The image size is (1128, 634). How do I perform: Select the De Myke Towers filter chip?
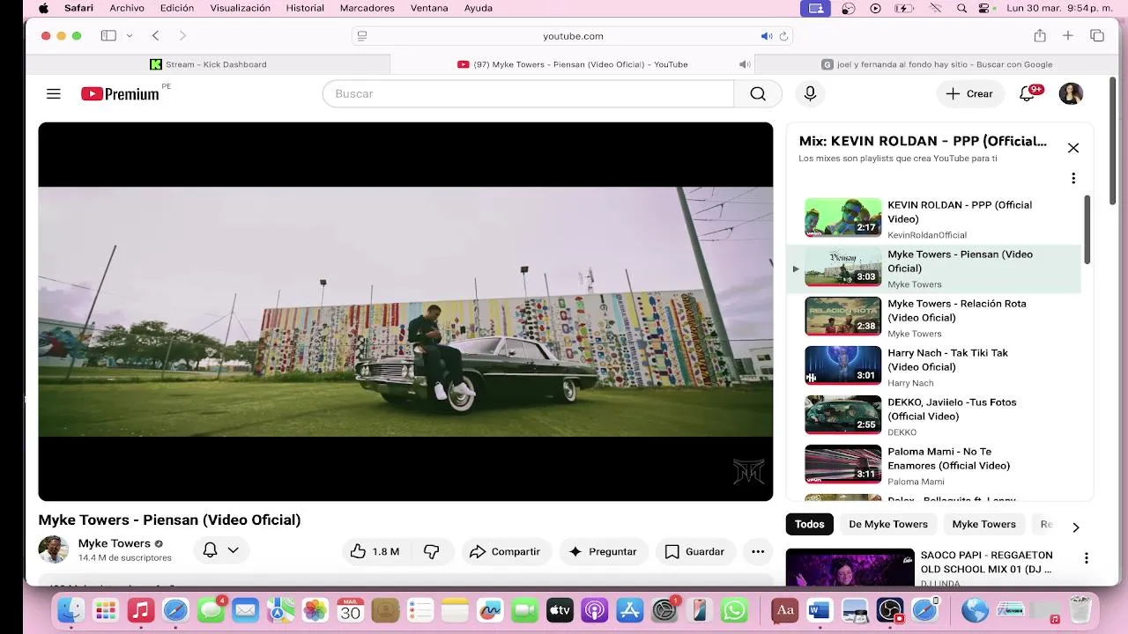coord(888,524)
